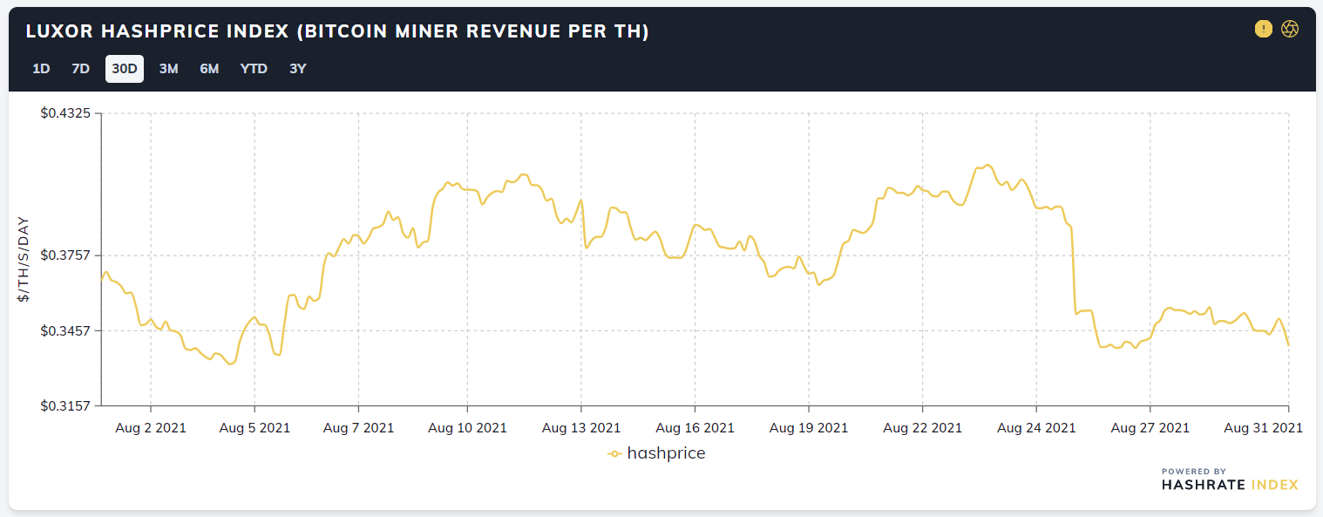This screenshot has height=517, width=1323.
Task: Click the Aug 13 2021 date label
Action: (581, 428)
